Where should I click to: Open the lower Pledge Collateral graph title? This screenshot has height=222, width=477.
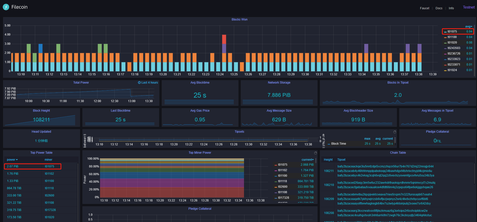click(x=200, y=209)
